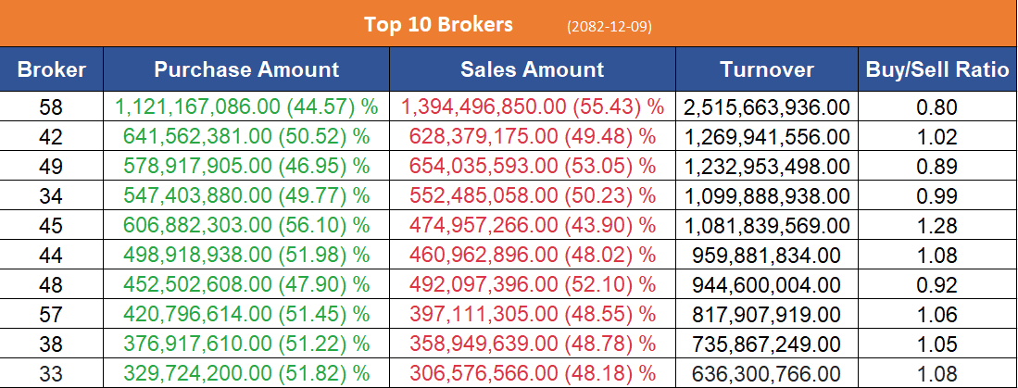The image size is (1018, 388).
Task: Click the date 2082-12-09
Action: point(609,26)
